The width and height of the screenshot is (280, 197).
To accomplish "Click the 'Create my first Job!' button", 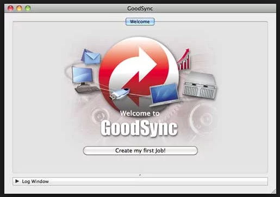I will click(140, 151).
